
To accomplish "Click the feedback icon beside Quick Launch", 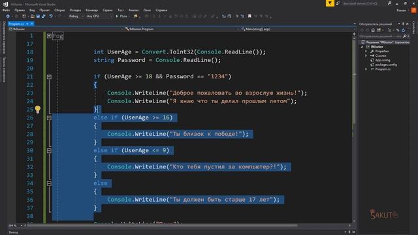I will click(338, 3).
